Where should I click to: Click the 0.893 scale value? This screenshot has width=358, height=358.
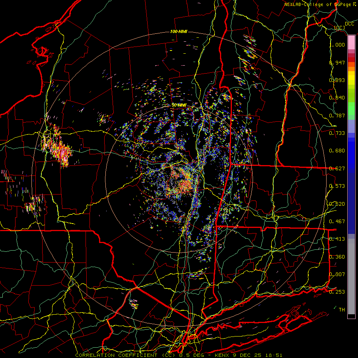click(x=337, y=80)
